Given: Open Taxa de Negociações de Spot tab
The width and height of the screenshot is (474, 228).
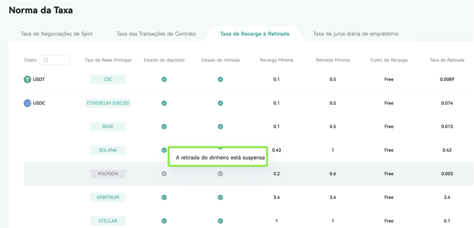Looking at the screenshot, I should point(57,34).
